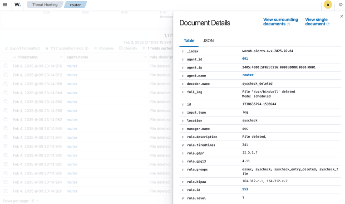
Task: Select rule.description value File deleted.
Action: [254, 136]
